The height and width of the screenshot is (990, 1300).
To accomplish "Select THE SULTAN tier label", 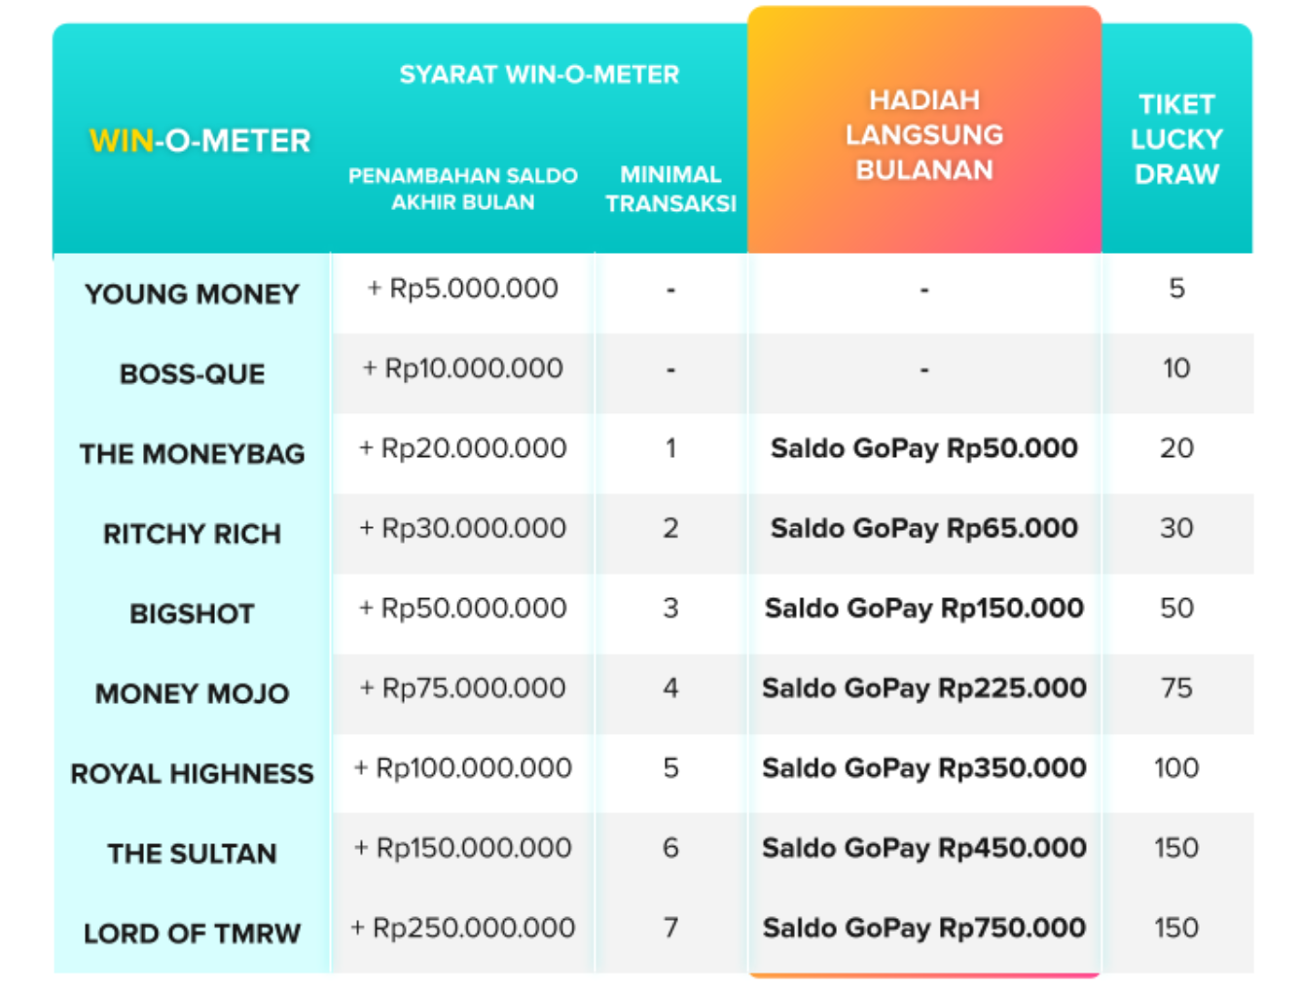I will 192,854.
